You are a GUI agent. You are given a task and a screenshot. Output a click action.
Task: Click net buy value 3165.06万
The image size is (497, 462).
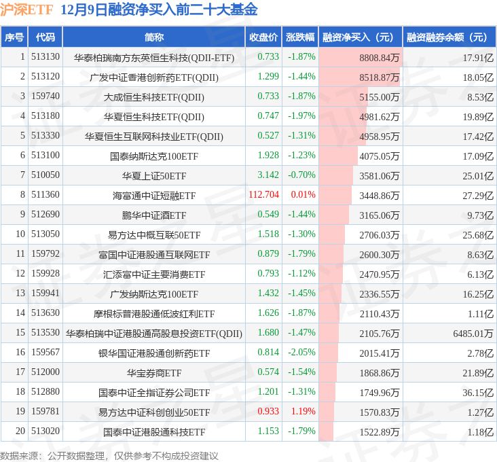point(379,215)
